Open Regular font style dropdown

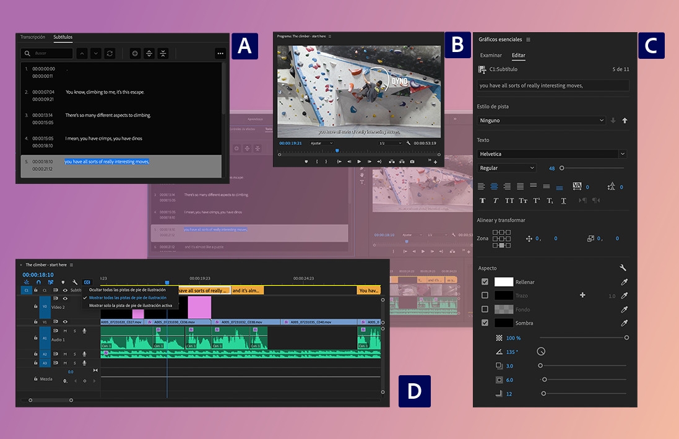click(507, 168)
